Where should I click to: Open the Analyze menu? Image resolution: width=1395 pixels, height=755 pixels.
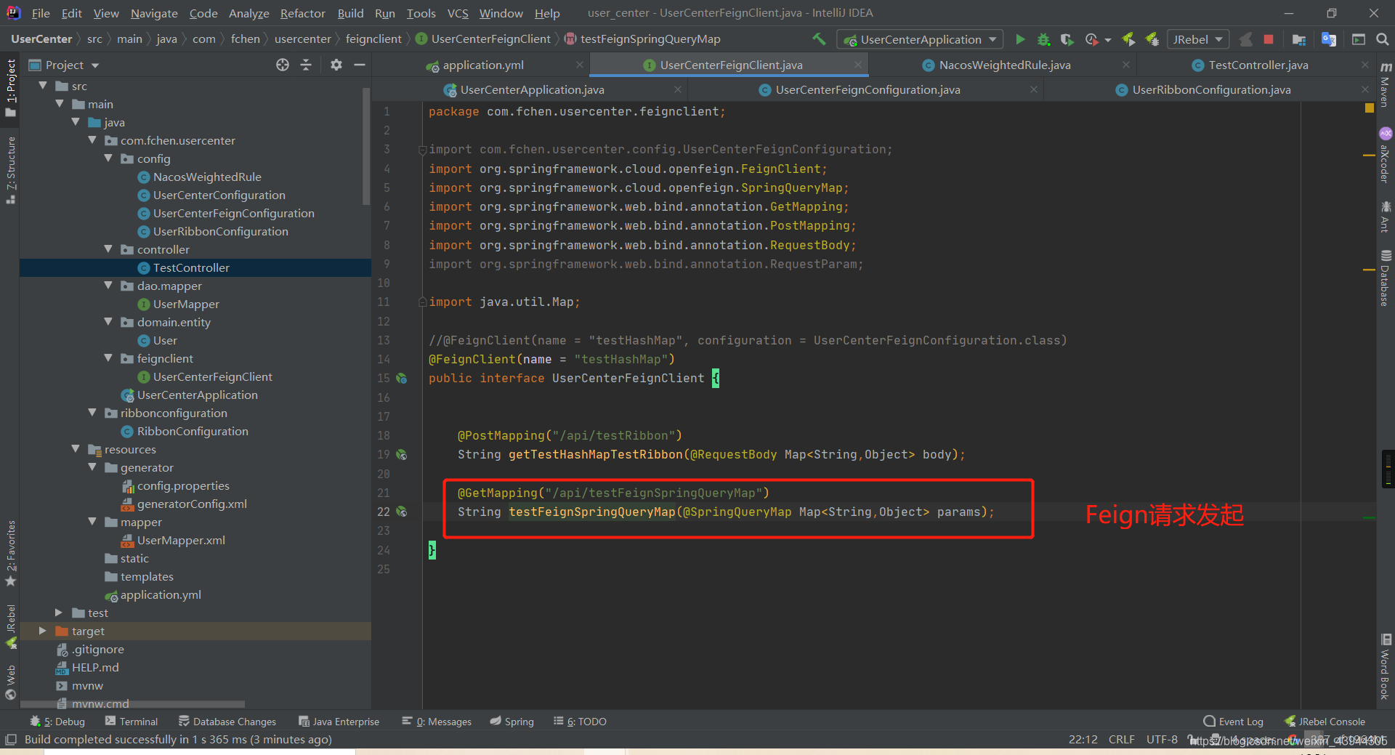coord(248,13)
